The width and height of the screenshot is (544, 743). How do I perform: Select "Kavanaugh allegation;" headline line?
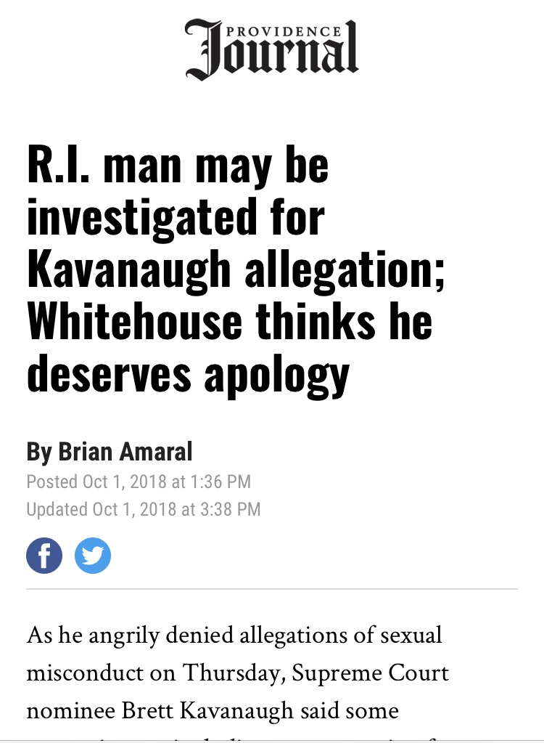(x=236, y=268)
